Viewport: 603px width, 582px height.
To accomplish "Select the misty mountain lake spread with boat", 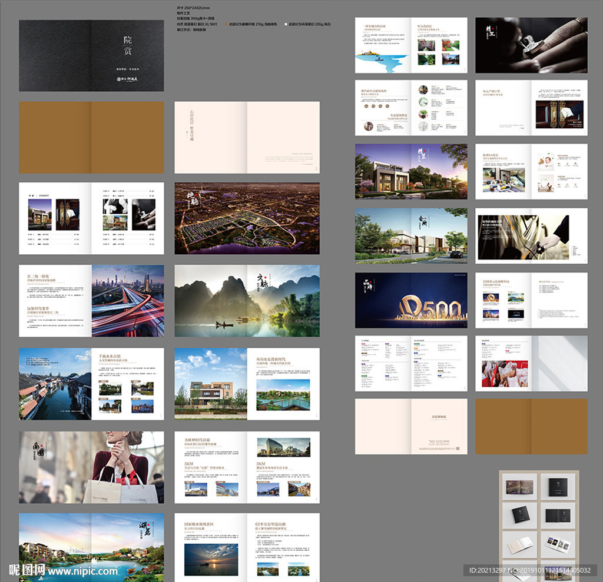I will 247,301.
